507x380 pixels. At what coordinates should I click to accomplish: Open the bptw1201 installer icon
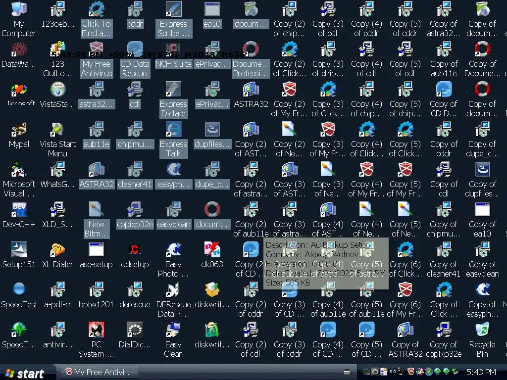point(96,290)
